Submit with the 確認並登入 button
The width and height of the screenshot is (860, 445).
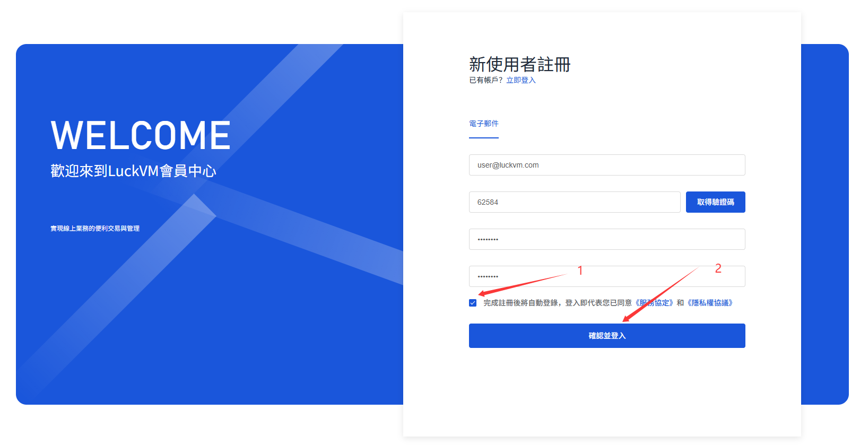(607, 336)
